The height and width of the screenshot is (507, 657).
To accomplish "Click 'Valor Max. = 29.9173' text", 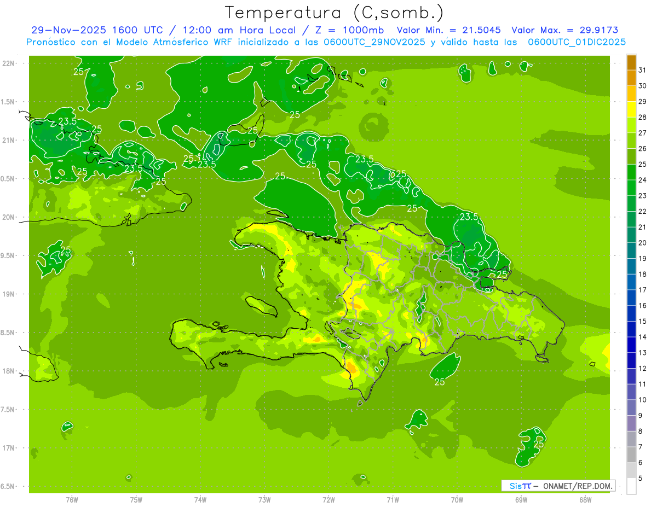I will pyautogui.click(x=565, y=30).
